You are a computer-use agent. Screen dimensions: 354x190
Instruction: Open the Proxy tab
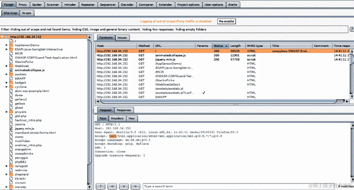(23, 5)
